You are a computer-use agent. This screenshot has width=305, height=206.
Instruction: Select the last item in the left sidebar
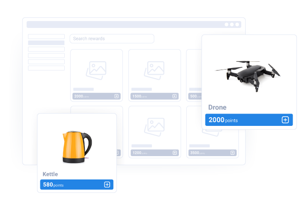(x=46, y=68)
